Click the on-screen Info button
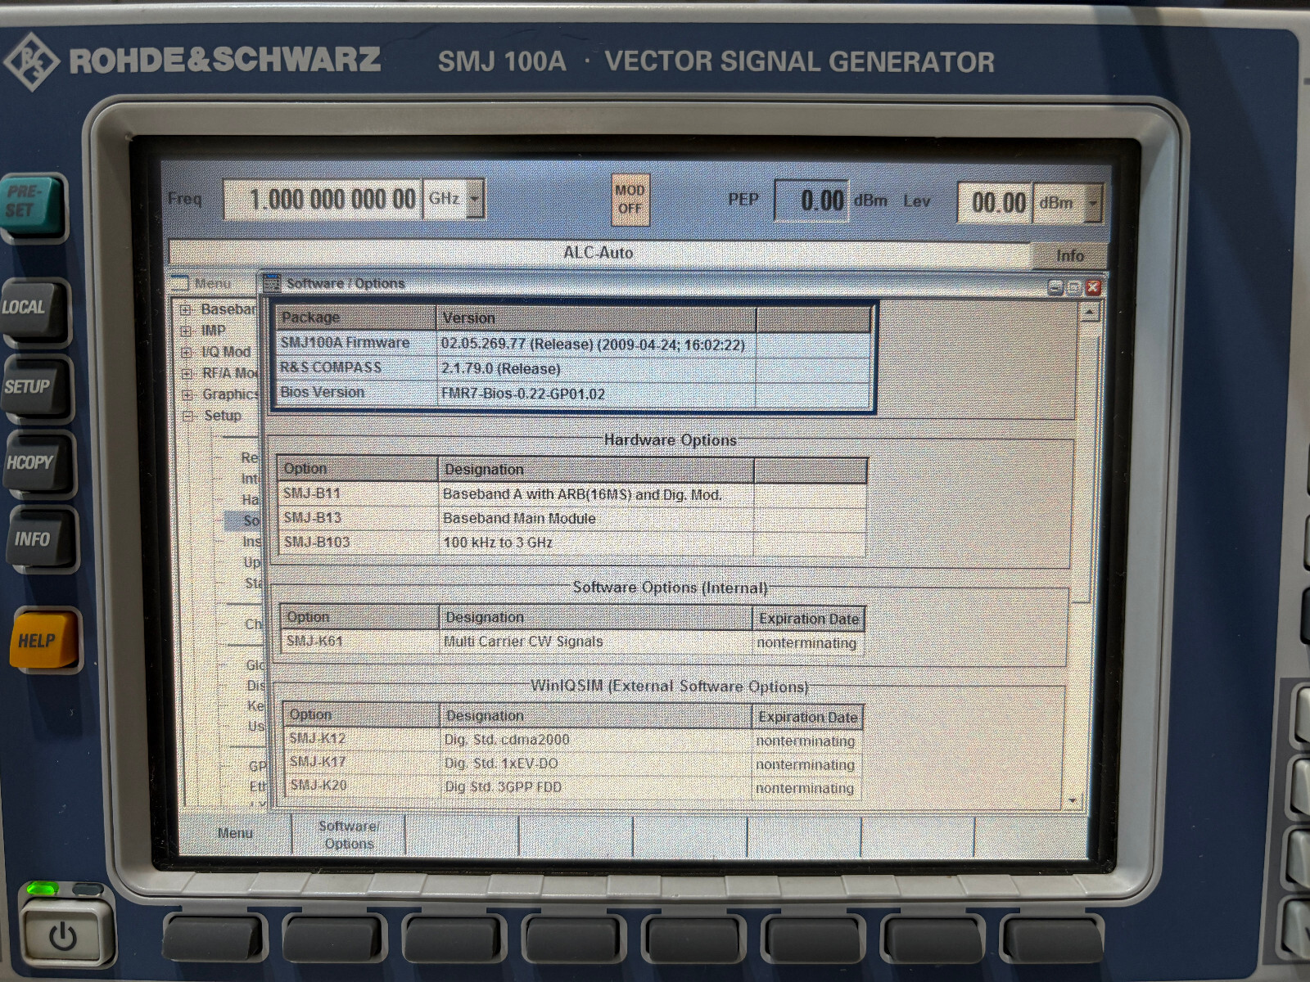This screenshot has height=982, width=1310. [x=1069, y=255]
